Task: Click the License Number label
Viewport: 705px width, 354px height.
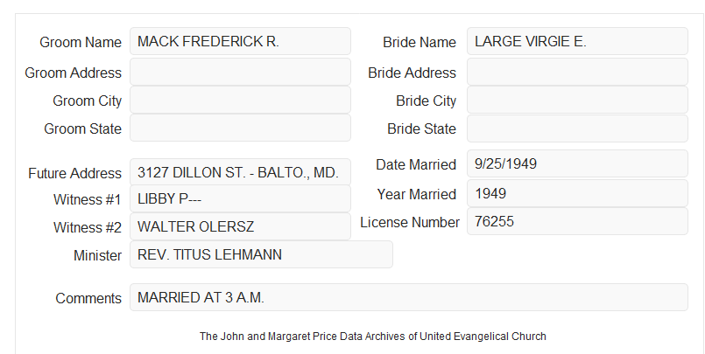Action: tap(410, 223)
